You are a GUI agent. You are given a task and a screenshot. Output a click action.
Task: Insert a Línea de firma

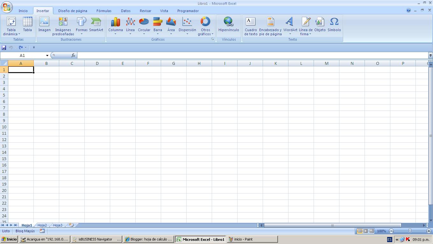[306, 26]
